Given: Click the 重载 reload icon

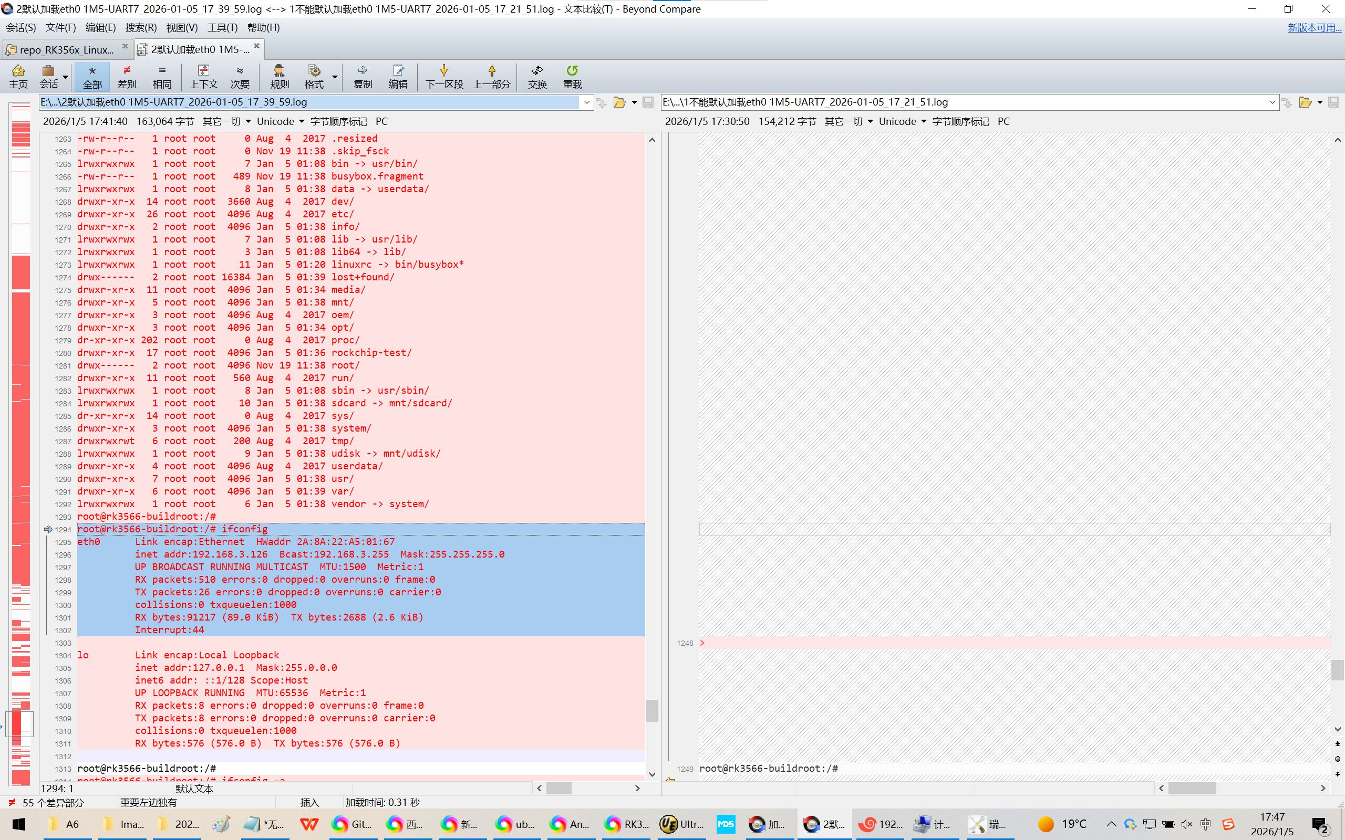Looking at the screenshot, I should (x=572, y=76).
